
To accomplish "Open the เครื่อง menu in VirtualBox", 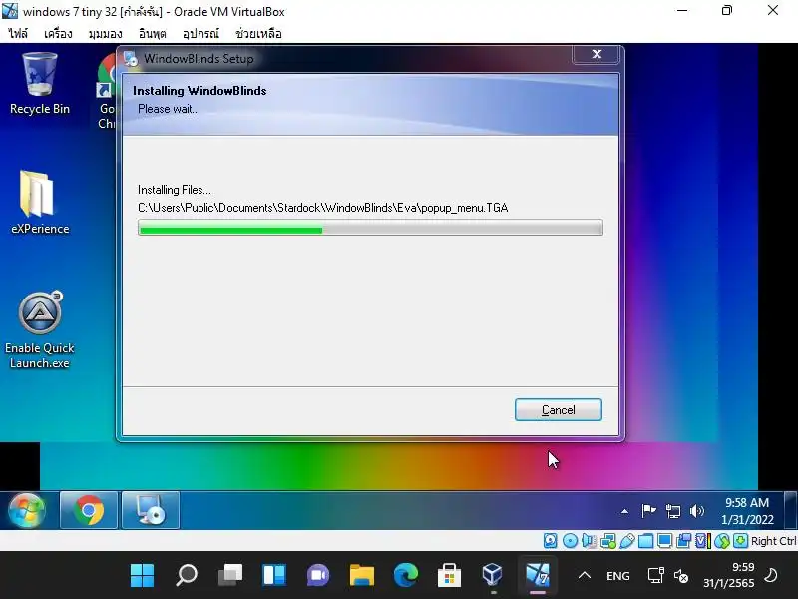I will (x=58, y=34).
